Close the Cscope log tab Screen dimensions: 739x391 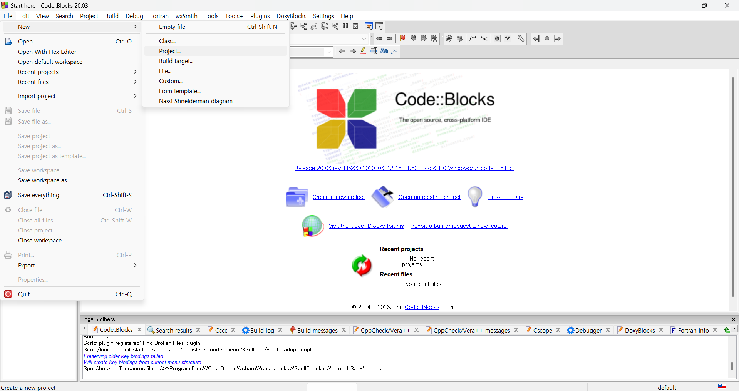click(558, 330)
